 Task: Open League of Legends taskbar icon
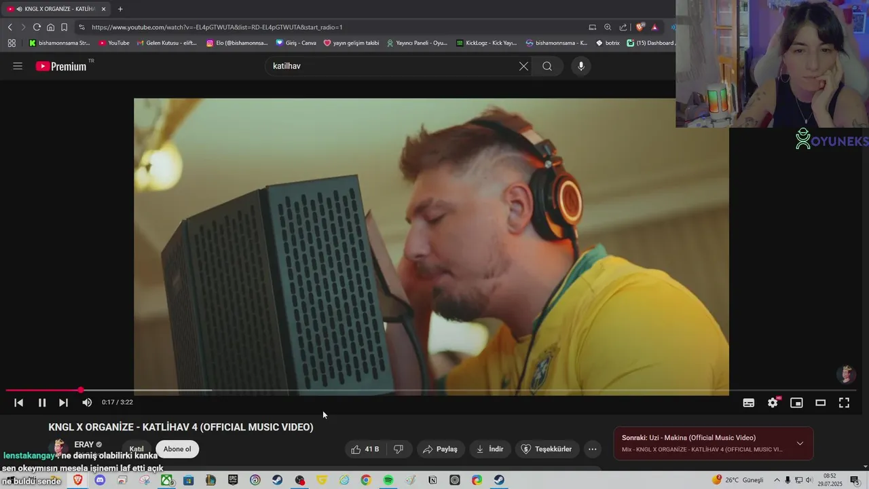[210, 480]
